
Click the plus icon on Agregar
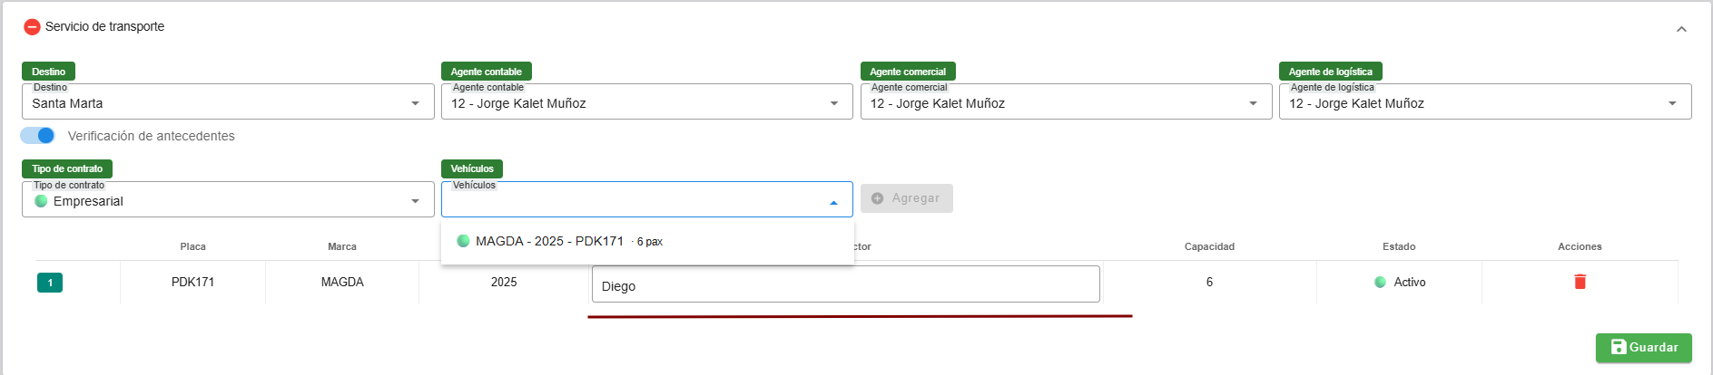pos(877,198)
